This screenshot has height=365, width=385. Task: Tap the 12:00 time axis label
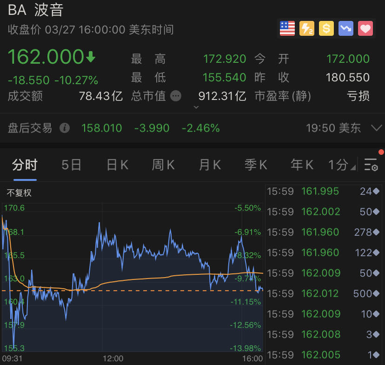113,358
